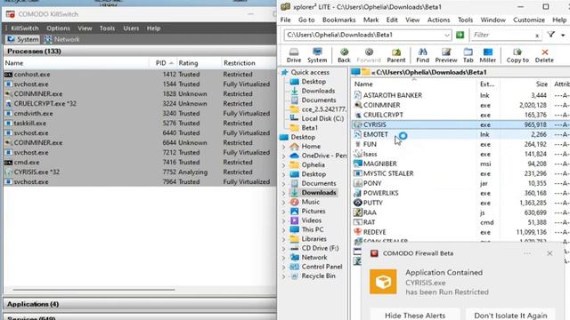Open the Customize menu in xplorer²
Image resolution: width=570 pixels, height=320 pixels.
pyautogui.click(x=529, y=20)
